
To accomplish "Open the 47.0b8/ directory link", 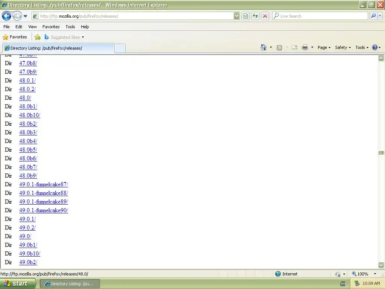I will point(28,63).
